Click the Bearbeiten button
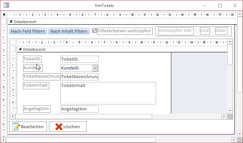This screenshot has width=243, height=143. coord(28,127)
